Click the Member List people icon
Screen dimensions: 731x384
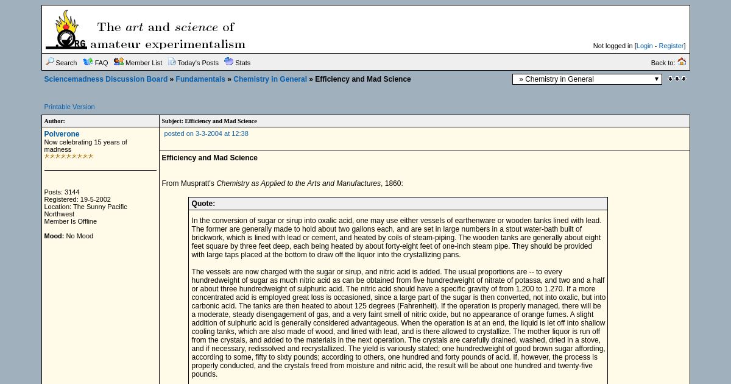119,62
